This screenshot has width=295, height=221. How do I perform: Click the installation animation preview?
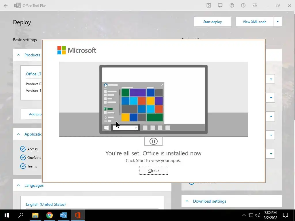(153, 99)
